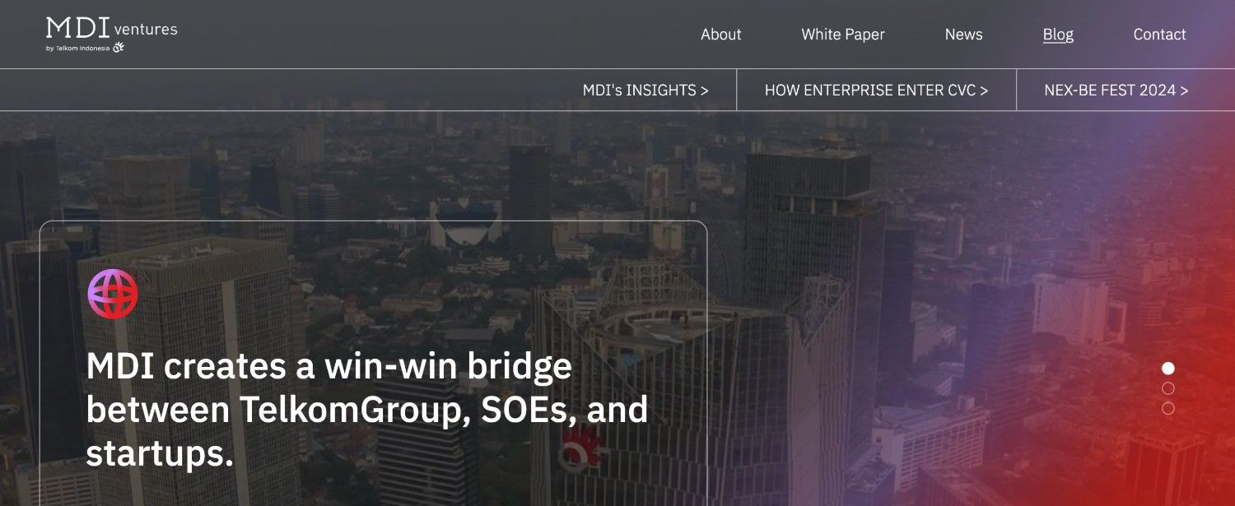Click the pink globe icon
The width and height of the screenshot is (1235, 506).
point(113,294)
